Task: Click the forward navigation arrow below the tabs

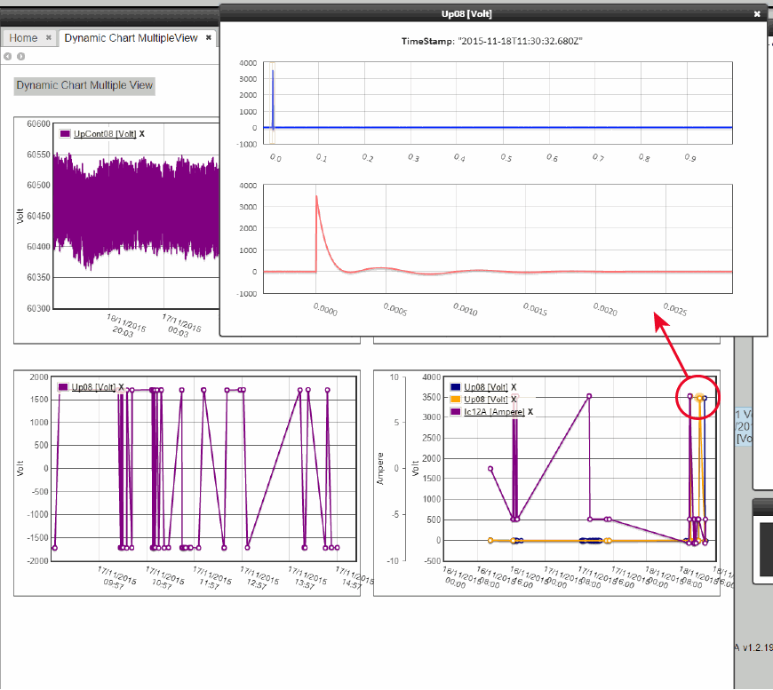Action: pos(20,56)
